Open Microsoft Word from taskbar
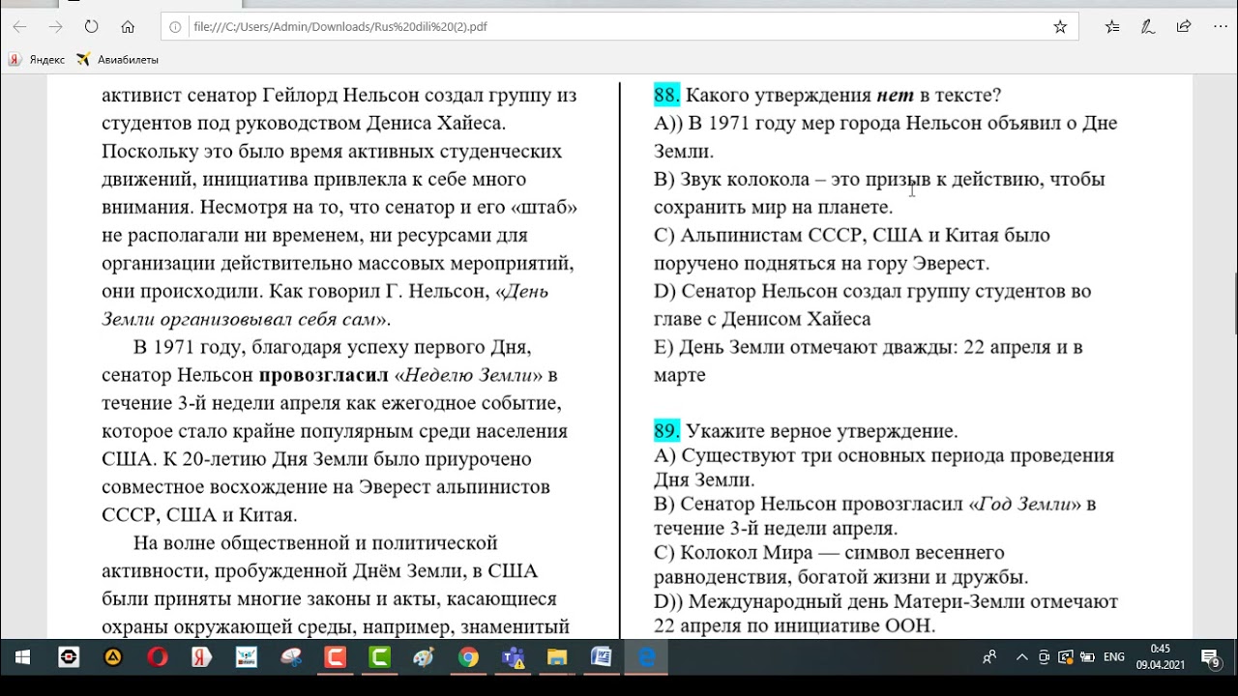Image resolution: width=1238 pixels, height=696 pixels. coord(602,657)
